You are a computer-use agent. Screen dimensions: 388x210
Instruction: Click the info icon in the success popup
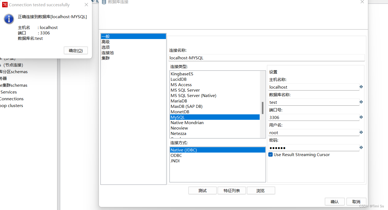pyautogui.click(x=9, y=19)
